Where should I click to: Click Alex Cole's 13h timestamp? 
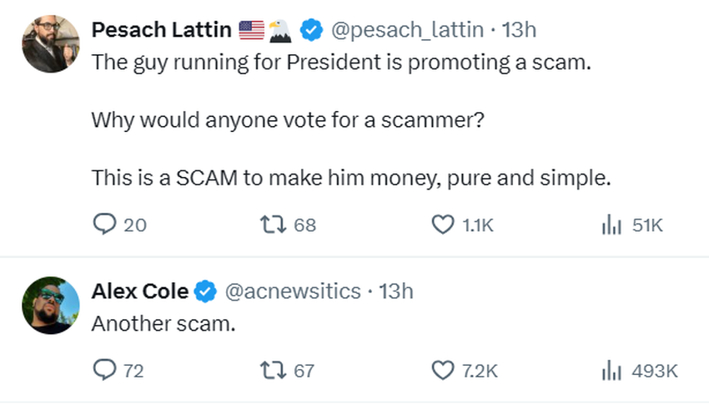click(x=396, y=291)
